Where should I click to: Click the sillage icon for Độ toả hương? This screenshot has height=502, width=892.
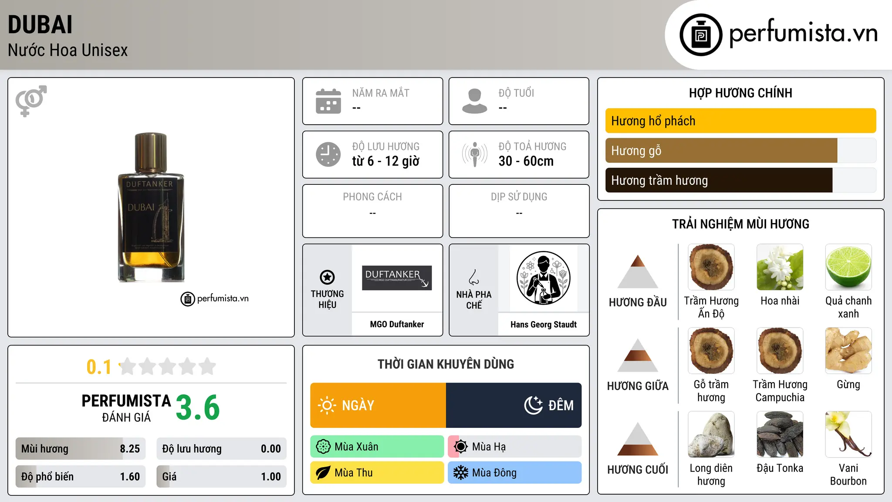pos(475,154)
